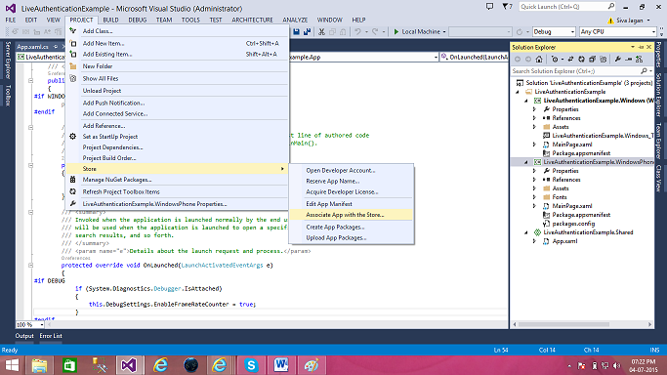Select packages.config in Solution Explorer
The width and height of the screenshot is (667, 375).
573,224
